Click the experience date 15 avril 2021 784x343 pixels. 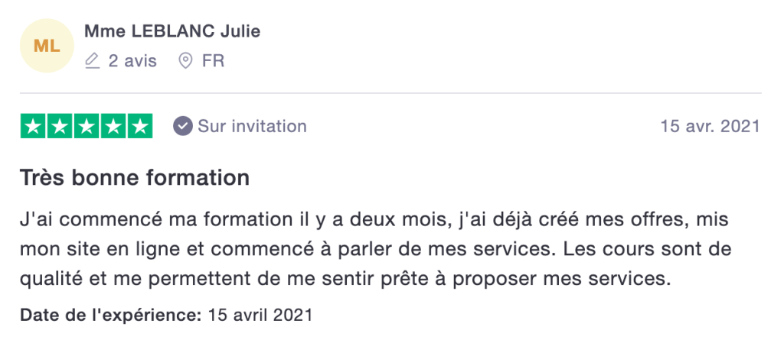click(x=260, y=315)
